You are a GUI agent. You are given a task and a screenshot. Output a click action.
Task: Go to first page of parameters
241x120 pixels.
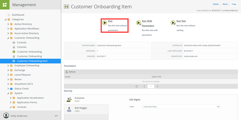137,86
